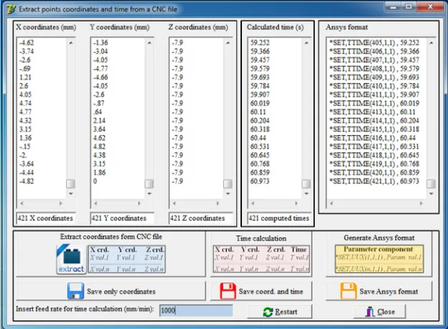Click Y coordinates vertical scrollbar thumb
448x329 pixels.
149,184
